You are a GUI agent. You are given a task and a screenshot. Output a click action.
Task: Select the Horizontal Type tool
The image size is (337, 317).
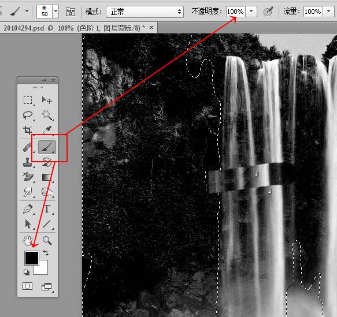tap(47, 208)
